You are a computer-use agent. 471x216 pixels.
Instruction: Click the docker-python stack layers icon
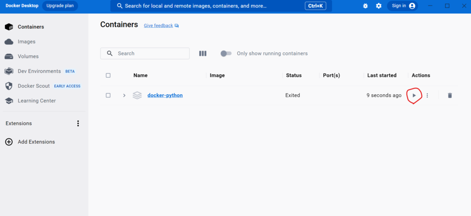[x=137, y=96]
